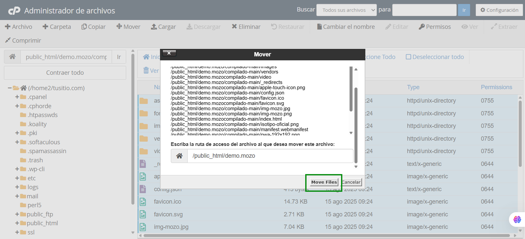Viewport: 525px width, 239px height.
Task: Click Cambiar el nombre in toolbar
Action: point(346,27)
